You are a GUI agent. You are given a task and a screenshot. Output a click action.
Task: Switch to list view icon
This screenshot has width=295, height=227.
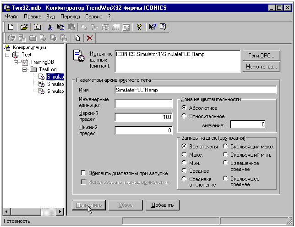(x=105, y=27)
